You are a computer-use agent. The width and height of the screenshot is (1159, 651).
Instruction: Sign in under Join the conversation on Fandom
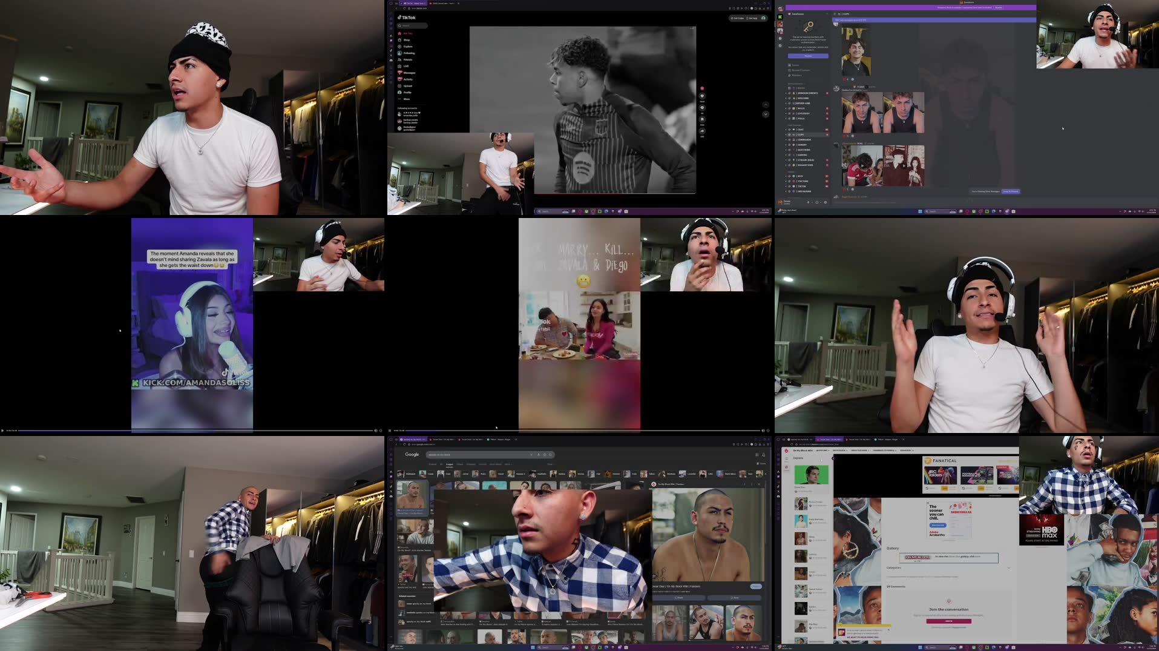[x=948, y=621]
